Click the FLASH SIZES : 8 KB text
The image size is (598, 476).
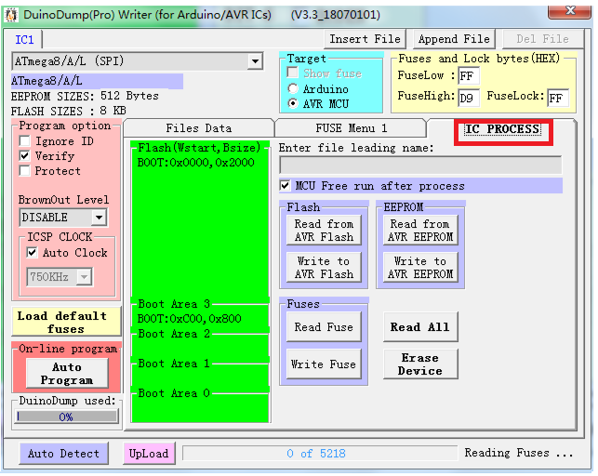(x=69, y=111)
